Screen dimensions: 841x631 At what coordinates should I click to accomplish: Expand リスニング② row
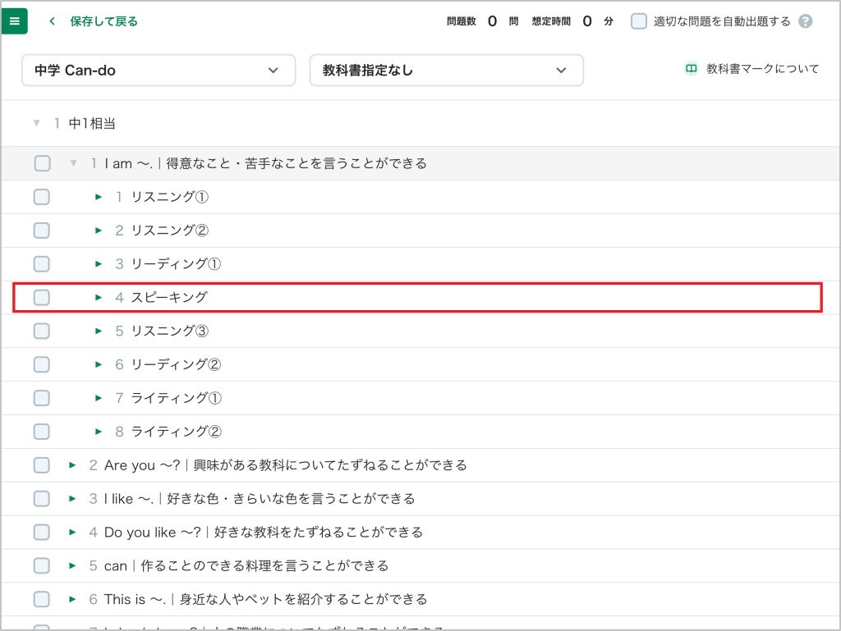coord(99,231)
